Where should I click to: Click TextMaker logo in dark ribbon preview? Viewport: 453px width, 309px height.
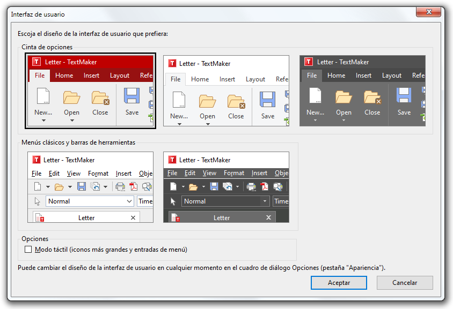309,62
